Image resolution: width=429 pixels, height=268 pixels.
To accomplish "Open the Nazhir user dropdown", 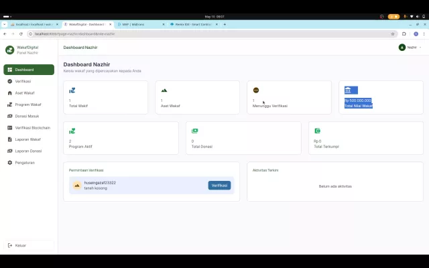I will click(x=410, y=48).
